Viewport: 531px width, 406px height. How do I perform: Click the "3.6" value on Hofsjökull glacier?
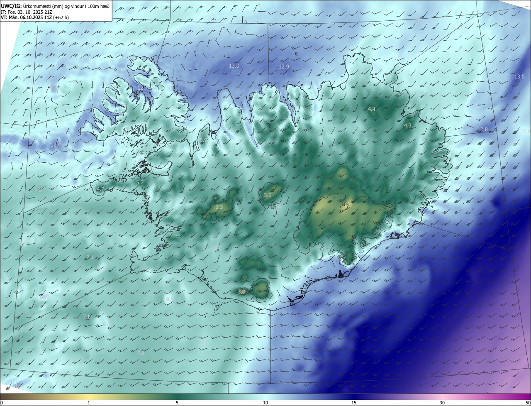tap(268, 195)
